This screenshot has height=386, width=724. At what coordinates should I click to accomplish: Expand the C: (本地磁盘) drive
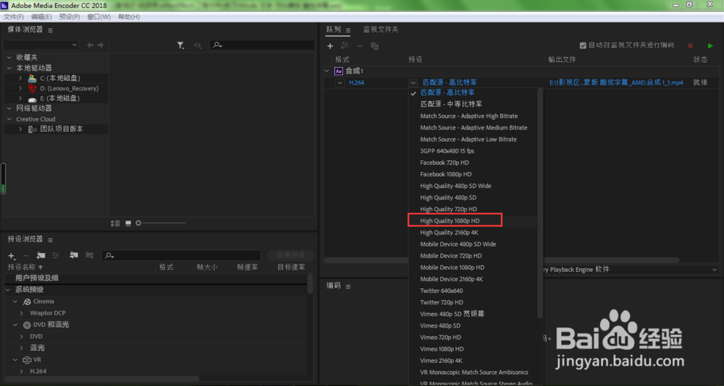point(20,78)
